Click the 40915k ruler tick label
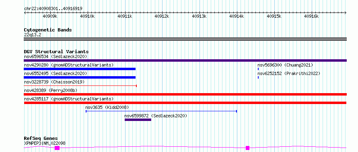The image size is (358, 152). tap(274, 16)
